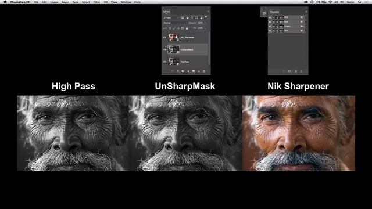Viewport: 372px width, 209px height.
Task: Open the File menu
Action: [x=36, y=2]
